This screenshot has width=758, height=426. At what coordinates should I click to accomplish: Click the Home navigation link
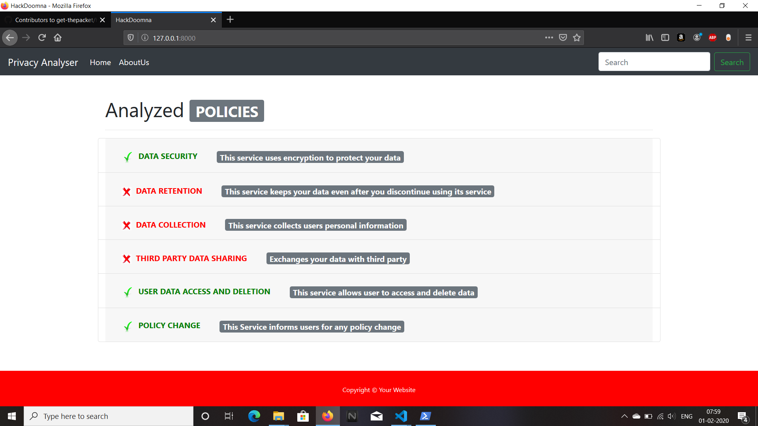pos(100,62)
